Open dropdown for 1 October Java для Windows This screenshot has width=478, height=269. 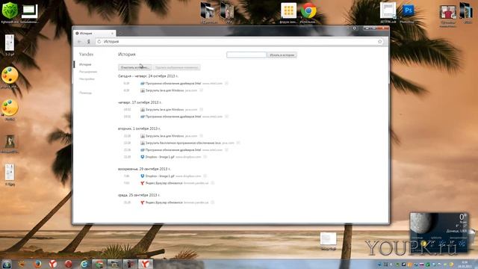201,136
